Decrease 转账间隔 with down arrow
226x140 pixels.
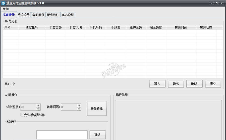click(79, 109)
